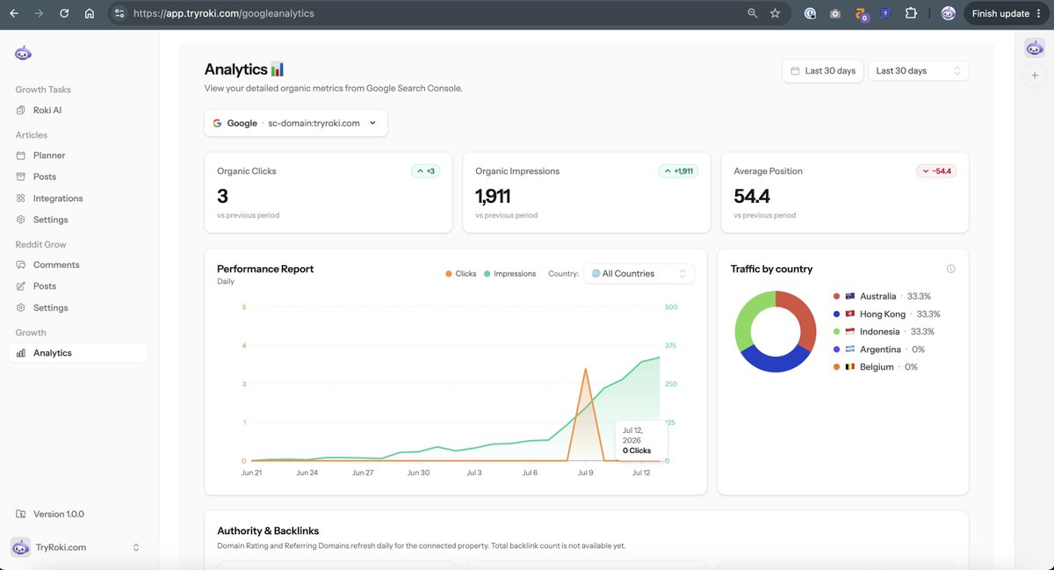This screenshot has height=570, width=1054.
Task: Open Settings under Reddit Grow
Action: click(78, 307)
